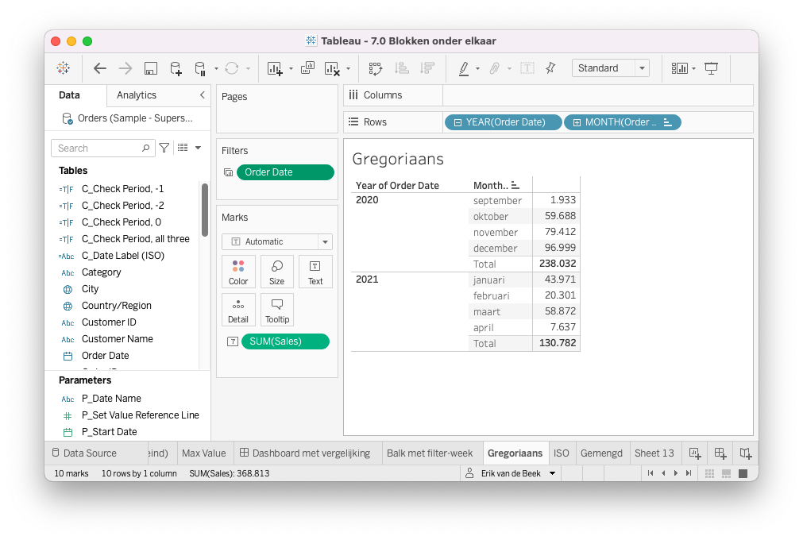Image resolution: width=803 pixels, height=540 pixels.
Task: Click the Highlight pen icon
Action: 464,68
